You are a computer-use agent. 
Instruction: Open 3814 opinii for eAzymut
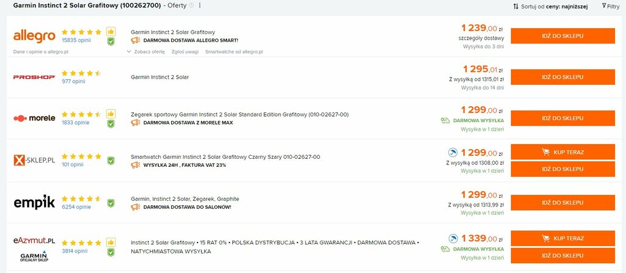pos(74,251)
